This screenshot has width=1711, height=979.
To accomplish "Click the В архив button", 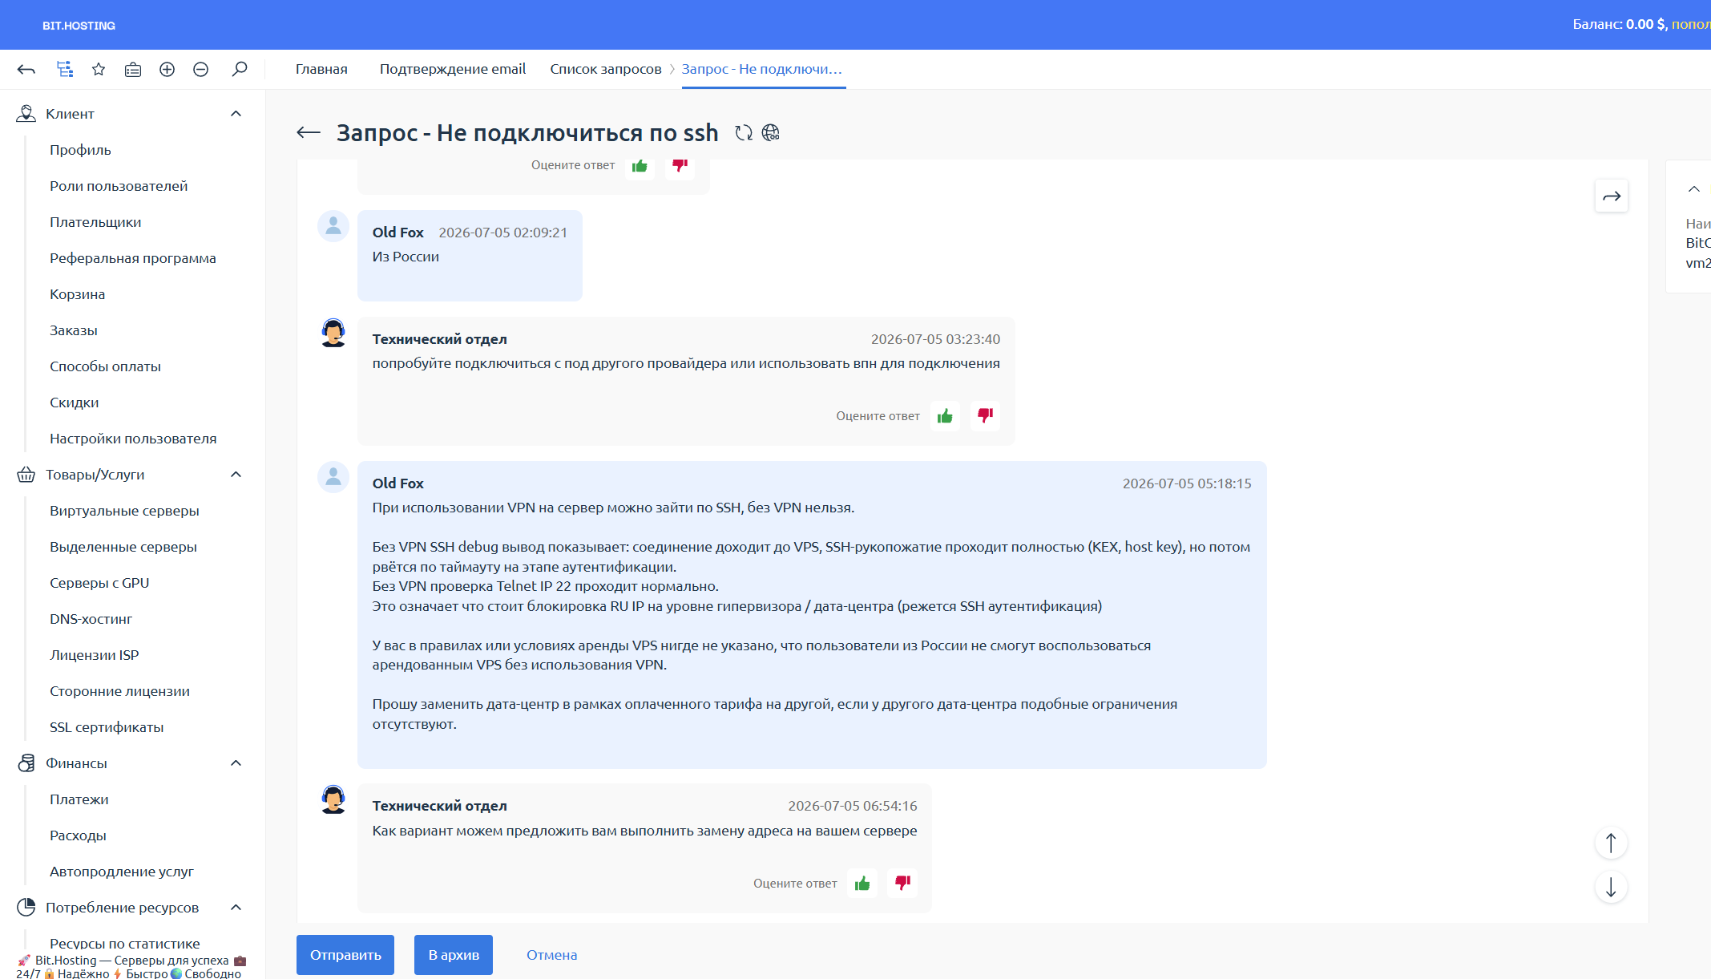I will coord(454,955).
